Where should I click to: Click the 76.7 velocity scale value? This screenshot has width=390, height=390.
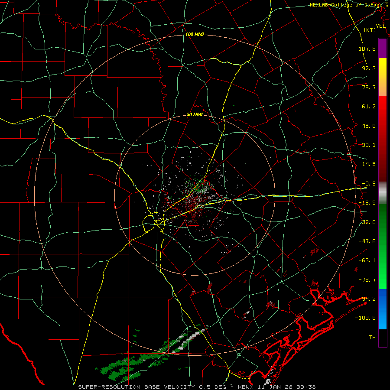tap(369, 87)
